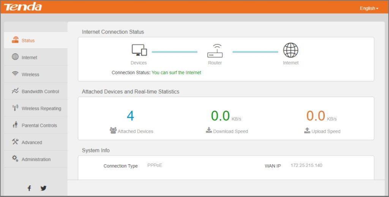Click the line between Devices and Router
This screenshot has height=197, width=389.
click(x=175, y=52)
